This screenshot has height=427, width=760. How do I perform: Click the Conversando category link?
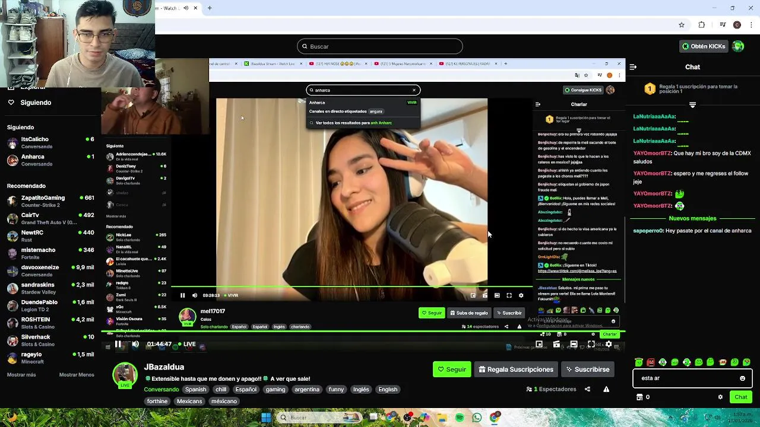161,390
